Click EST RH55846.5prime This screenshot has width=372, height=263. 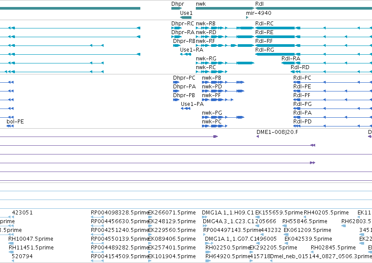click(x=305, y=221)
